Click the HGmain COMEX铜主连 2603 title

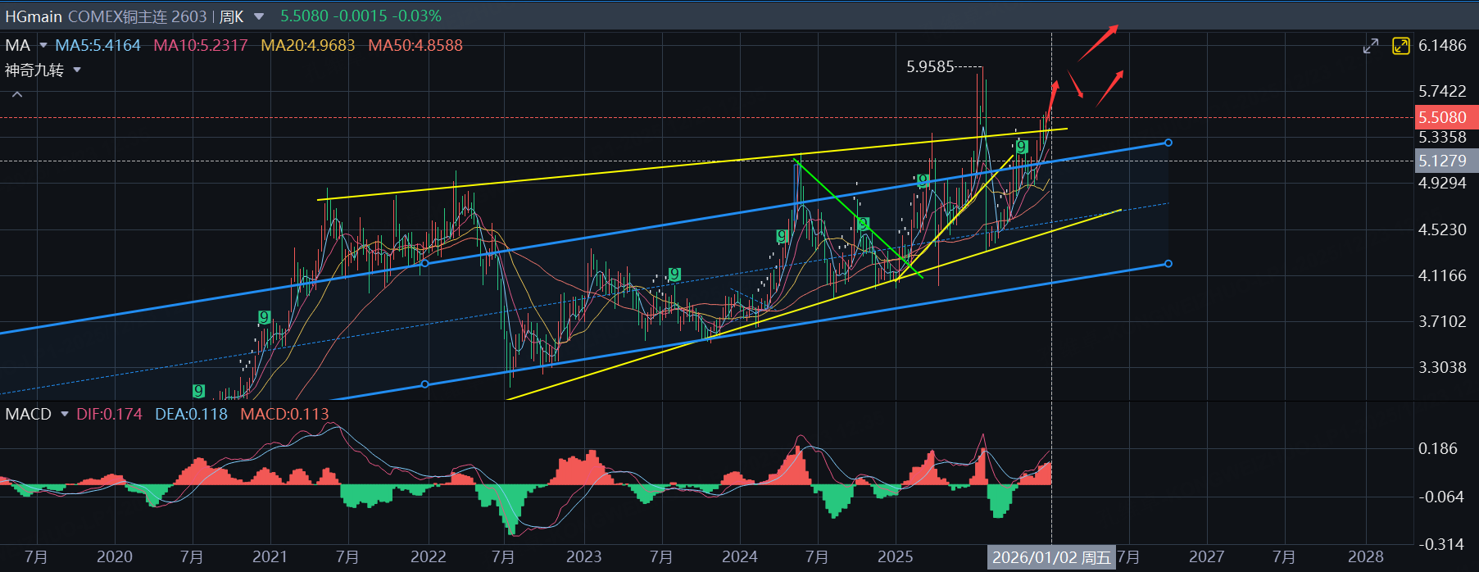tap(106, 16)
